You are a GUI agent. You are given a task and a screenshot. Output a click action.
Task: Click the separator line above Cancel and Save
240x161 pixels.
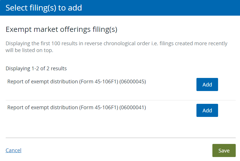pos(121,138)
